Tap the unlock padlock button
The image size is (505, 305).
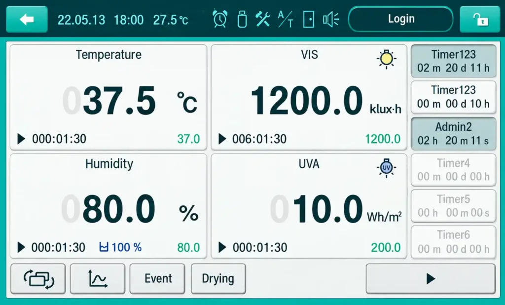480,19
